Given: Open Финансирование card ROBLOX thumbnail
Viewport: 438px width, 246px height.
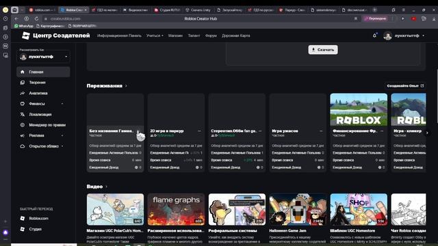Looking at the screenshot, I should click(359, 109).
